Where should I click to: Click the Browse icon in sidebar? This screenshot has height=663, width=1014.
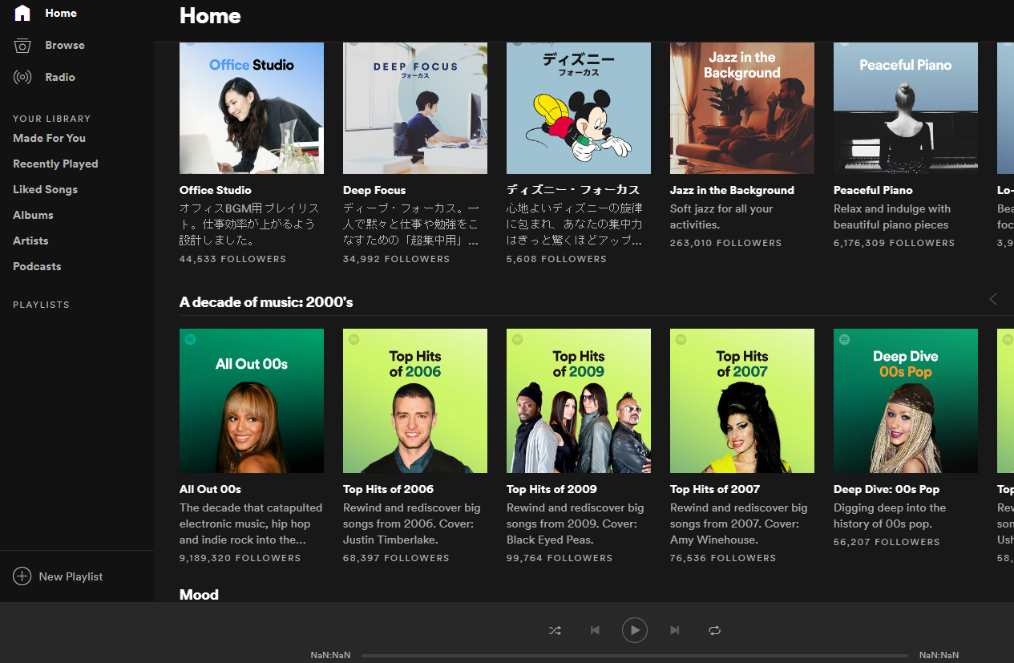pyautogui.click(x=22, y=45)
